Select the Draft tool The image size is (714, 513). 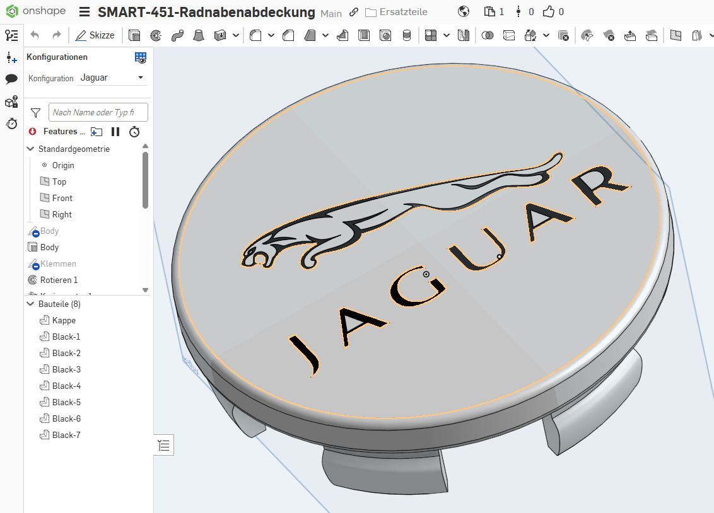(310, 35)
